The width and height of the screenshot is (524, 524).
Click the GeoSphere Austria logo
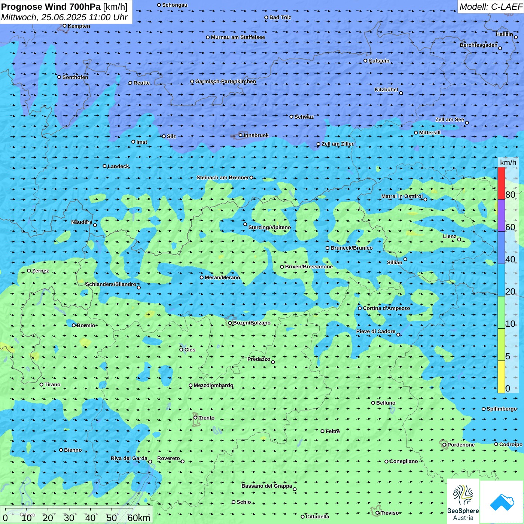[x=463, y=501]
